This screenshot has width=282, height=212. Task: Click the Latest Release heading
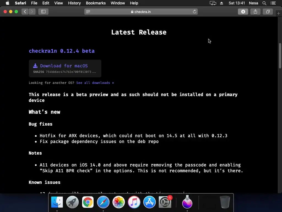pyautogui.click(x=139, y=32)
